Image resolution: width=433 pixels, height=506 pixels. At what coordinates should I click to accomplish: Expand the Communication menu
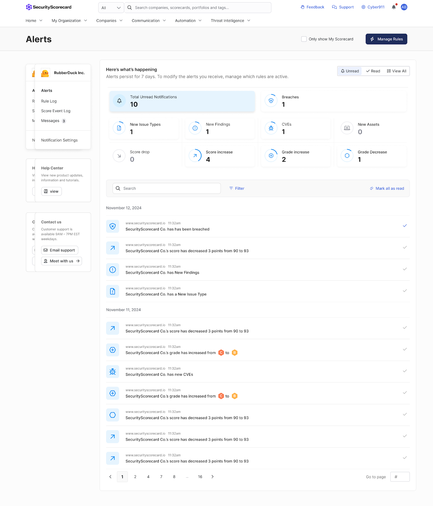coord(148,21)
